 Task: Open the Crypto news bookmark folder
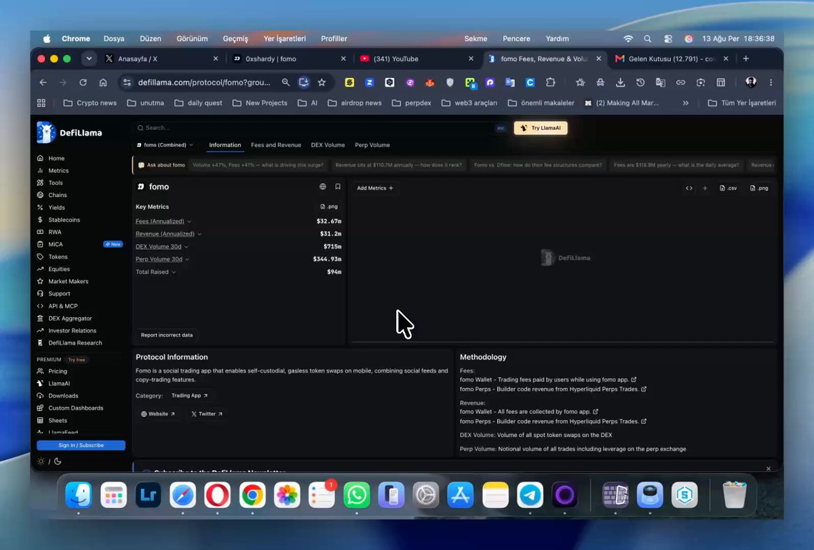pyautogui.click(x=90, y=103)
